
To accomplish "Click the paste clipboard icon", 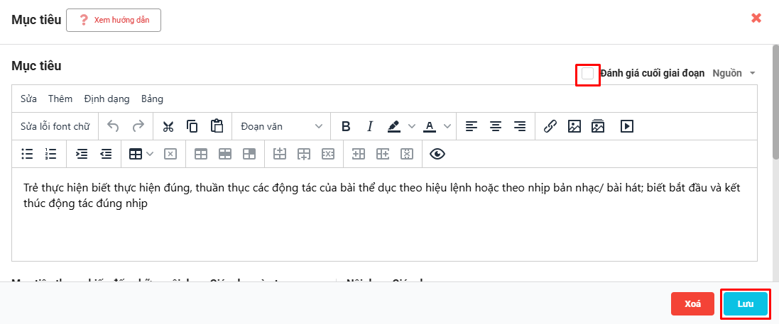I will click(x=217, y=126).
